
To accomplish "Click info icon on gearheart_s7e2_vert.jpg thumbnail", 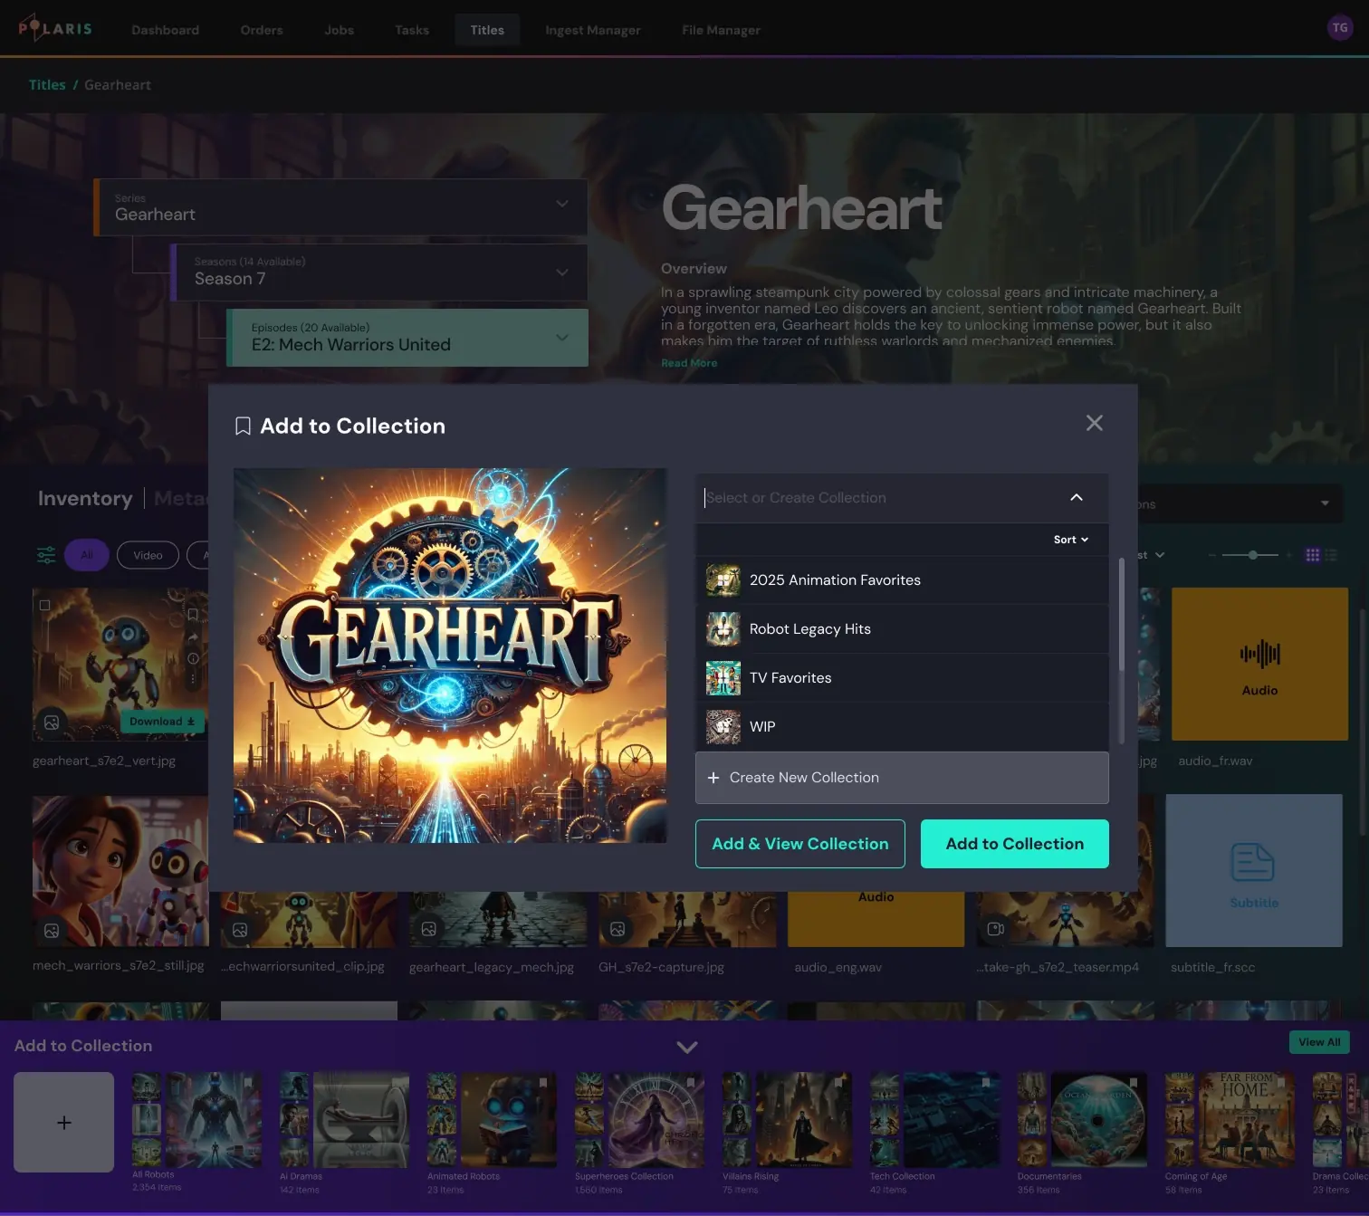I will (x=193, y=658).
